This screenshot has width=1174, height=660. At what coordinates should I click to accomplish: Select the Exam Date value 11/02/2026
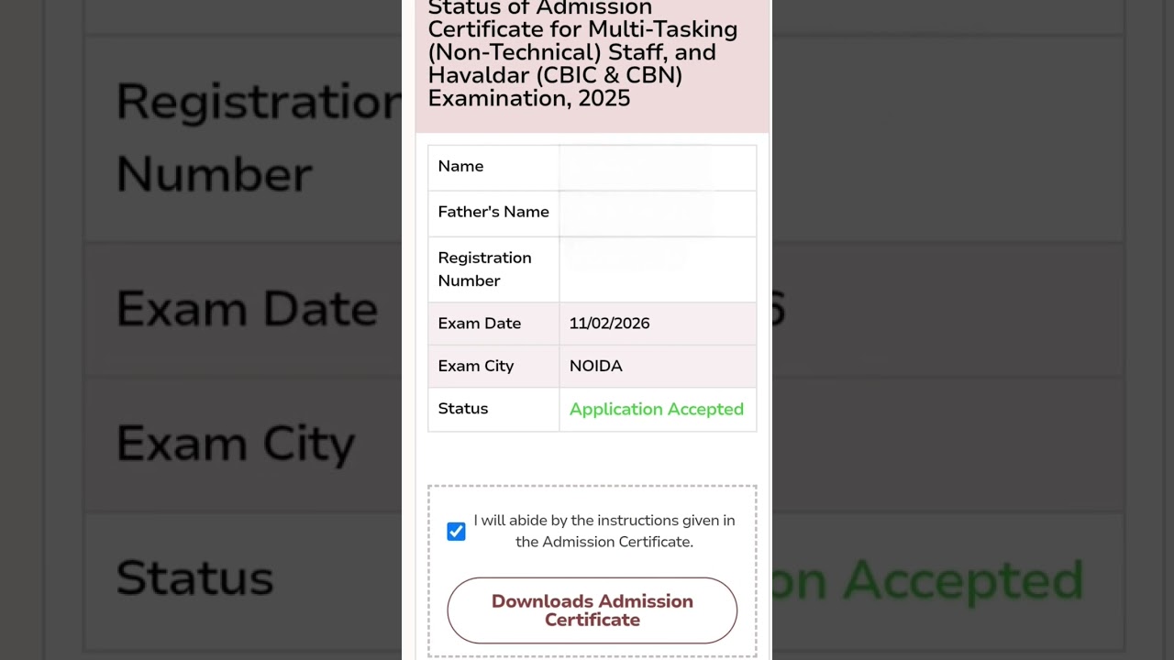click(x=609, y=324)
